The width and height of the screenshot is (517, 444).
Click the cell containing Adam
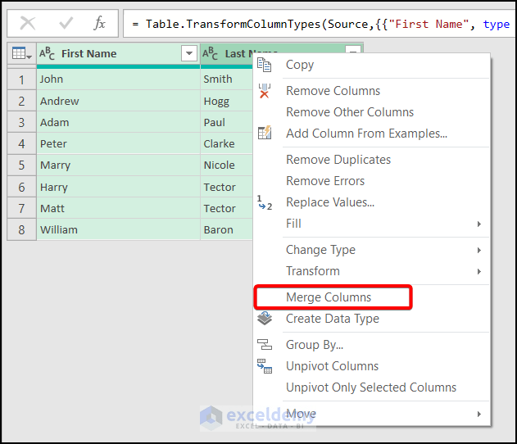(118, 122)
